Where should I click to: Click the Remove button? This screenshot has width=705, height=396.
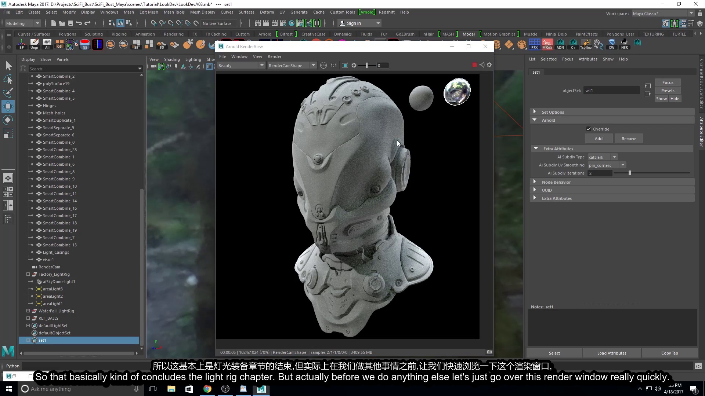click(629, 139)
